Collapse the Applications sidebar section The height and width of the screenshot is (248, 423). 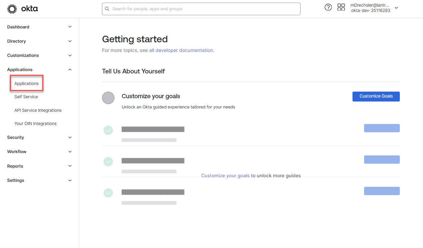coord(70,69)
